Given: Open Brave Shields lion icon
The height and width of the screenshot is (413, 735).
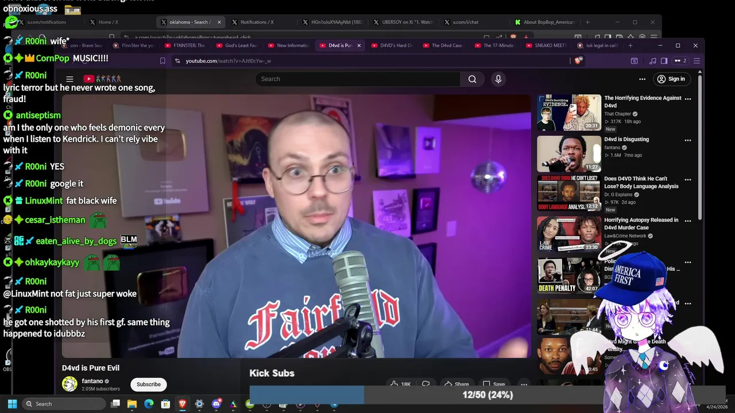Looking at the screenshot, I should (x=578, y=61).
